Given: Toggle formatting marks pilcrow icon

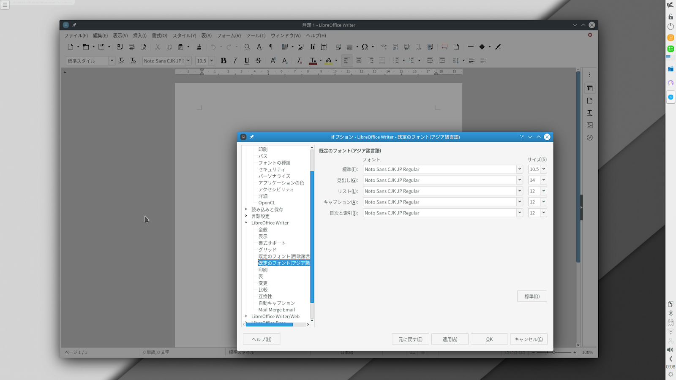Looking at the screenshot, I should point(271,47).
